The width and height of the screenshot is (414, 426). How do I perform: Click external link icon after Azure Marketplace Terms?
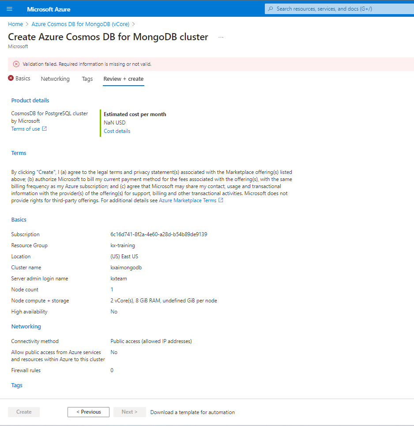(221, 200)
